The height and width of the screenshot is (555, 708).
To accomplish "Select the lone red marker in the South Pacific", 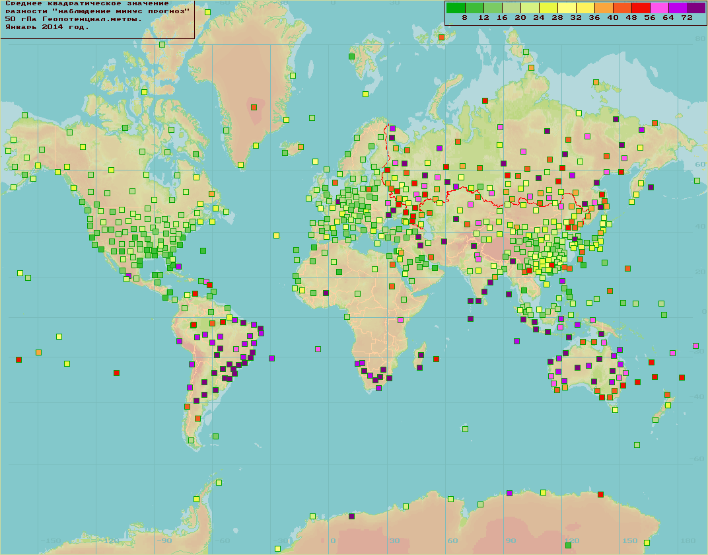I will [x=116, y=373].
